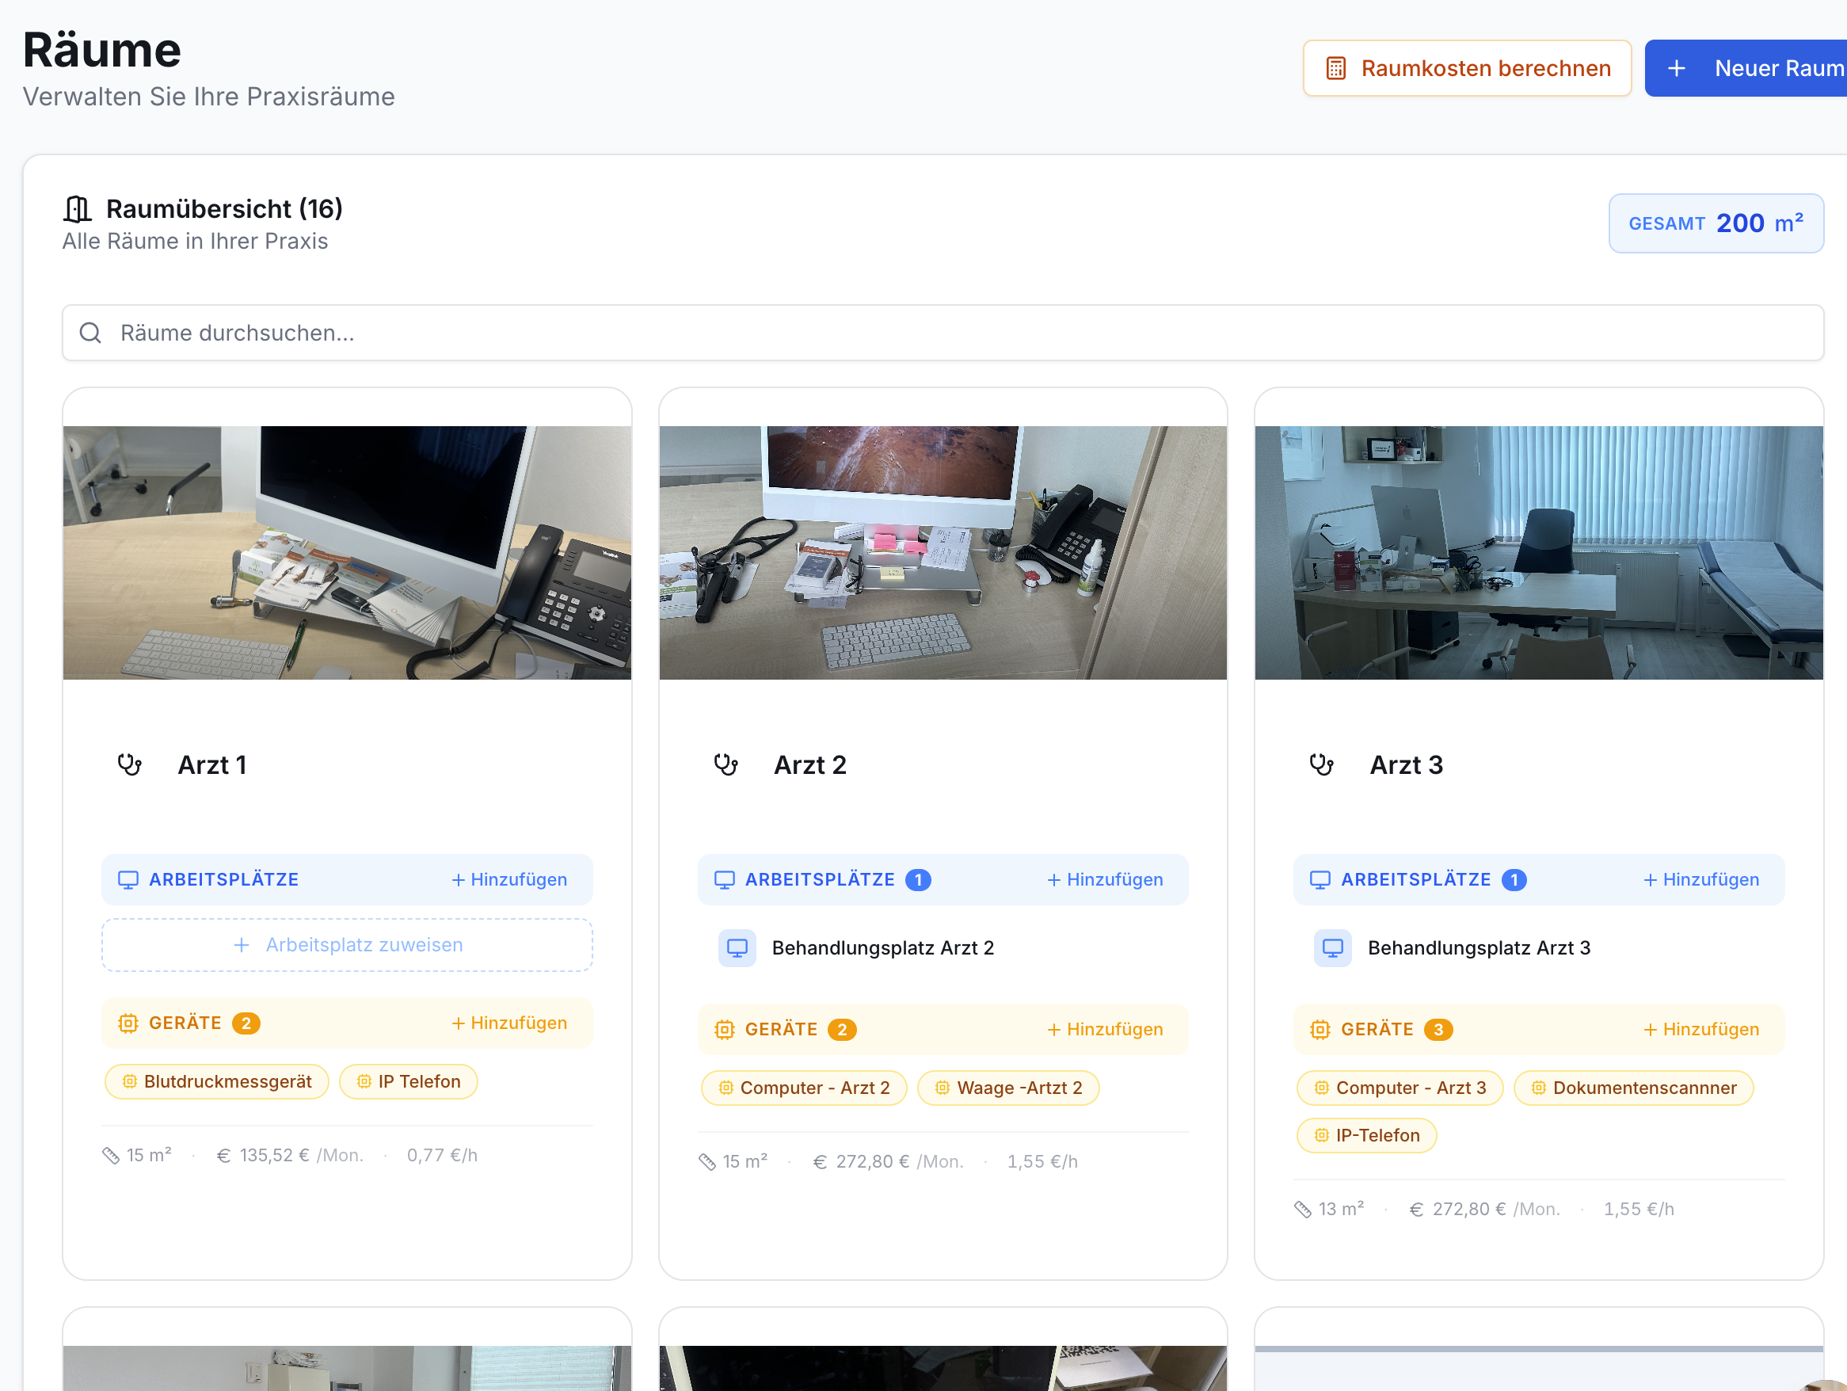
Task: Add a device to Arzt 3 via Hinzufügen
Action: click(x=1701, y=1030)
